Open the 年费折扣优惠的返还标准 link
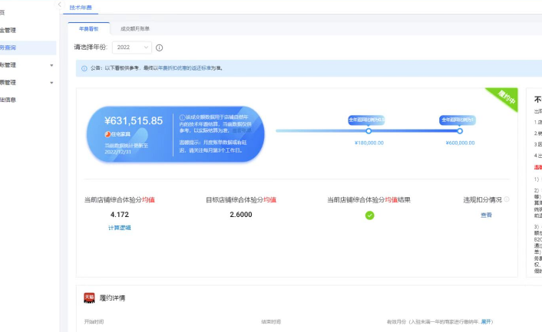The height and width of the screenshot is (332, 542). click(186, 68)
